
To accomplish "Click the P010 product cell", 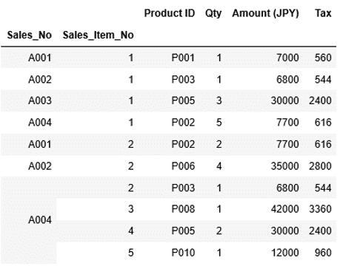I will click(183, 253).
